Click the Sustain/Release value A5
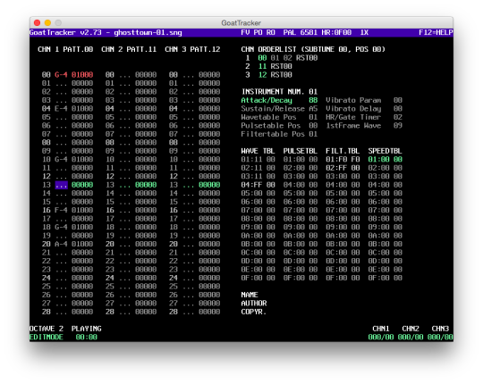Screen dimensions: 483x384 (313, 109)
